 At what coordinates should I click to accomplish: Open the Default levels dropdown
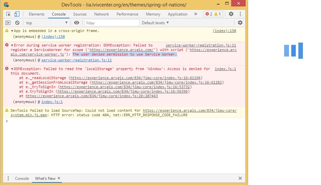155,23
